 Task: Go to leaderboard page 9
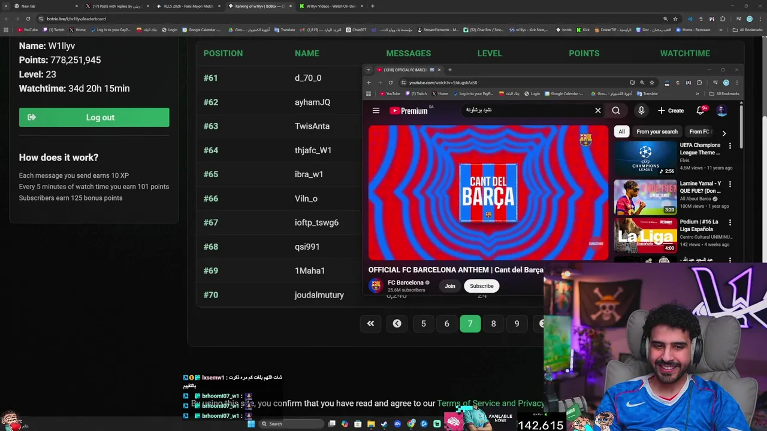click(x=517, y=324)
